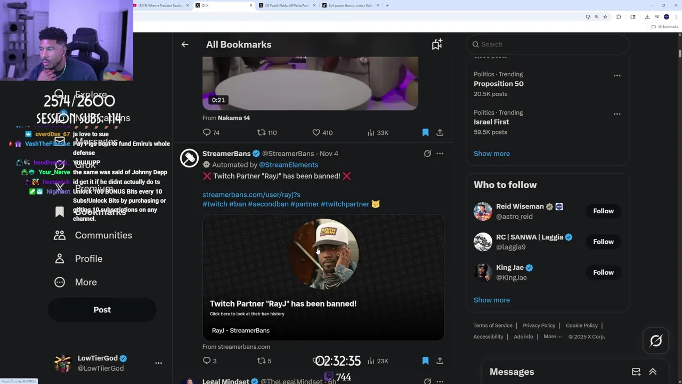Image resolution: width=682 pixels, height=384 pixels.
Task: Open the streamerbans.com/user/rayj link
Action: 251,195
